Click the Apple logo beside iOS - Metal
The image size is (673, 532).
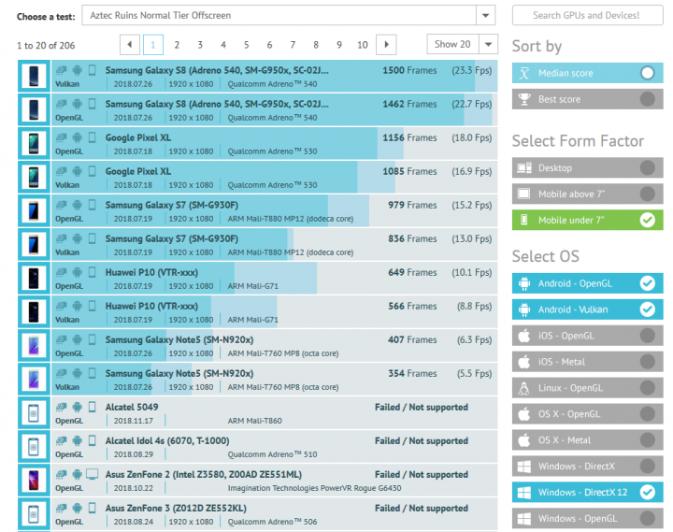[x=524, y=362]
